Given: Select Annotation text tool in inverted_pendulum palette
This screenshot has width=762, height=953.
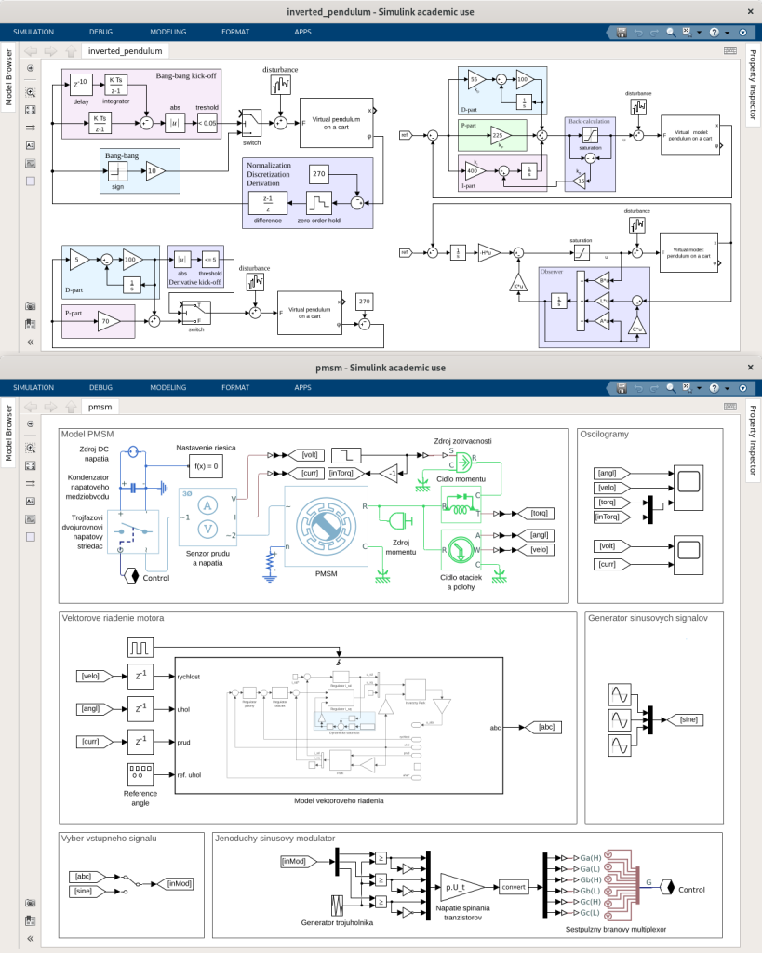Looking at the screenshot, I should click(x=31, y=145).
